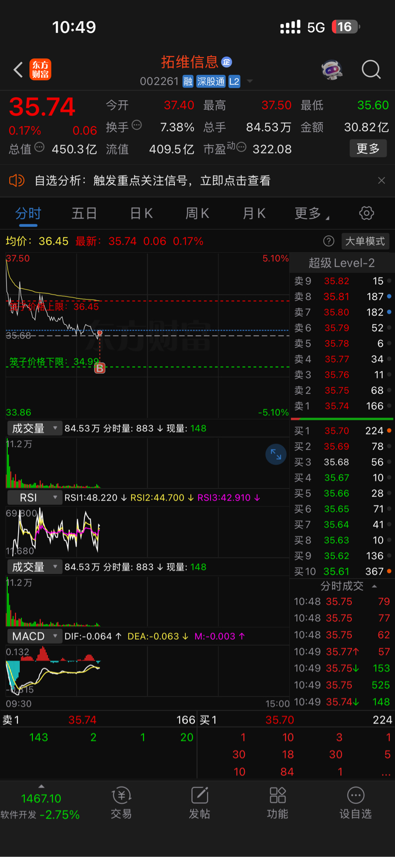Switch to the 五日 tab
This screenshot has width=395, height=857.
click(x=84, y=213)
